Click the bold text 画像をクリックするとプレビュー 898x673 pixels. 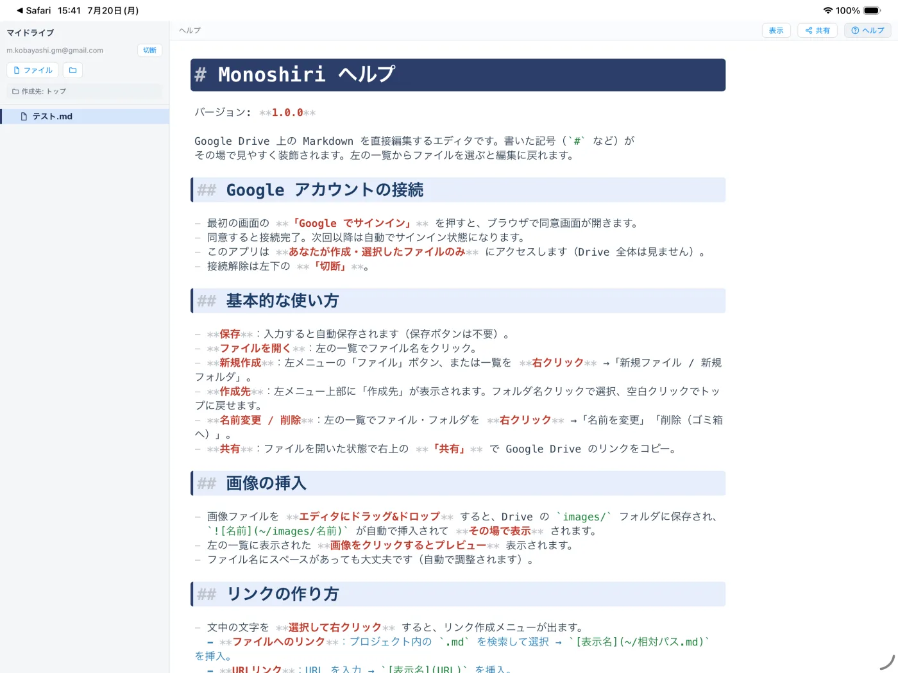408,545
